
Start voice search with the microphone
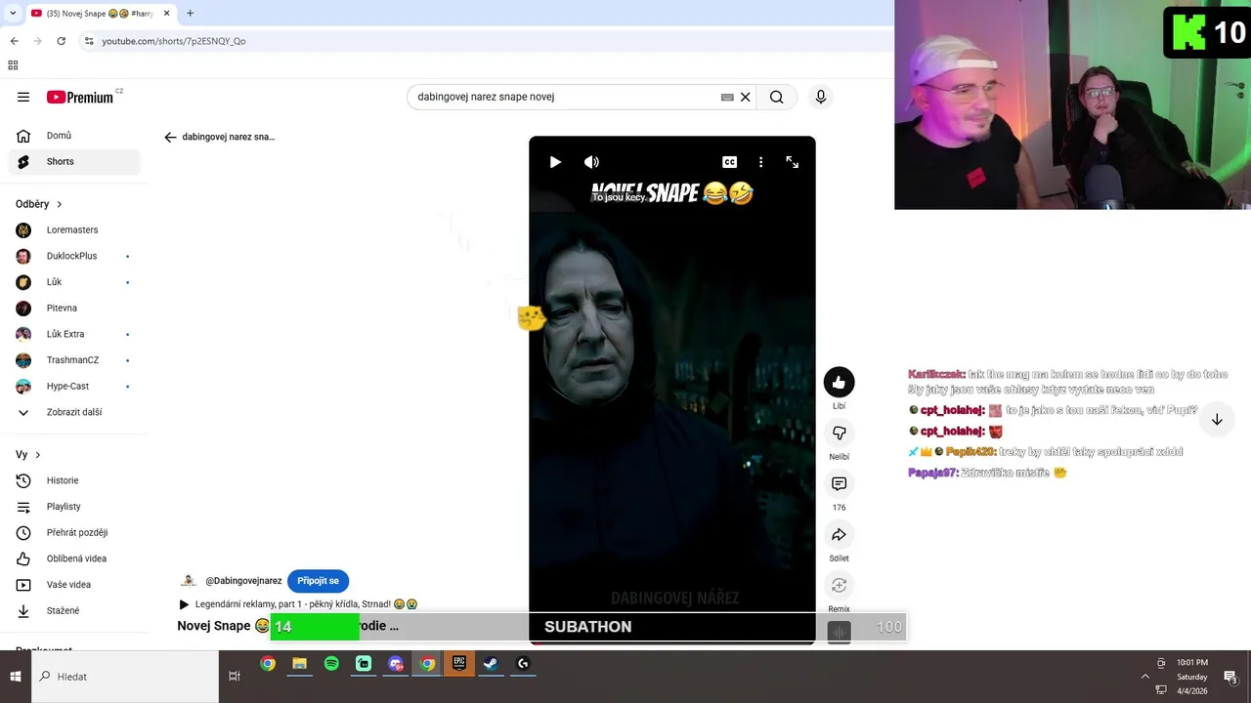(820, 97)
